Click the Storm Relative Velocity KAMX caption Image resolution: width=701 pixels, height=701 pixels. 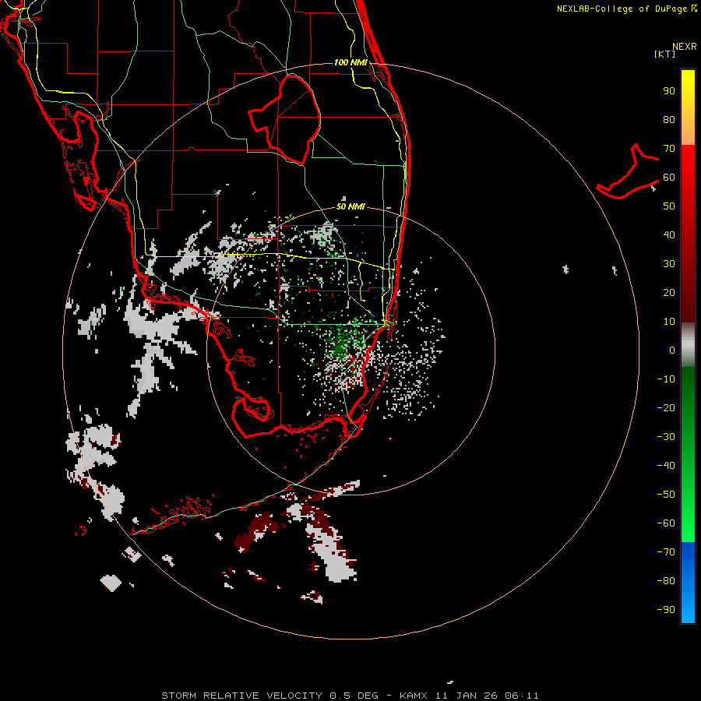(350, 696)
